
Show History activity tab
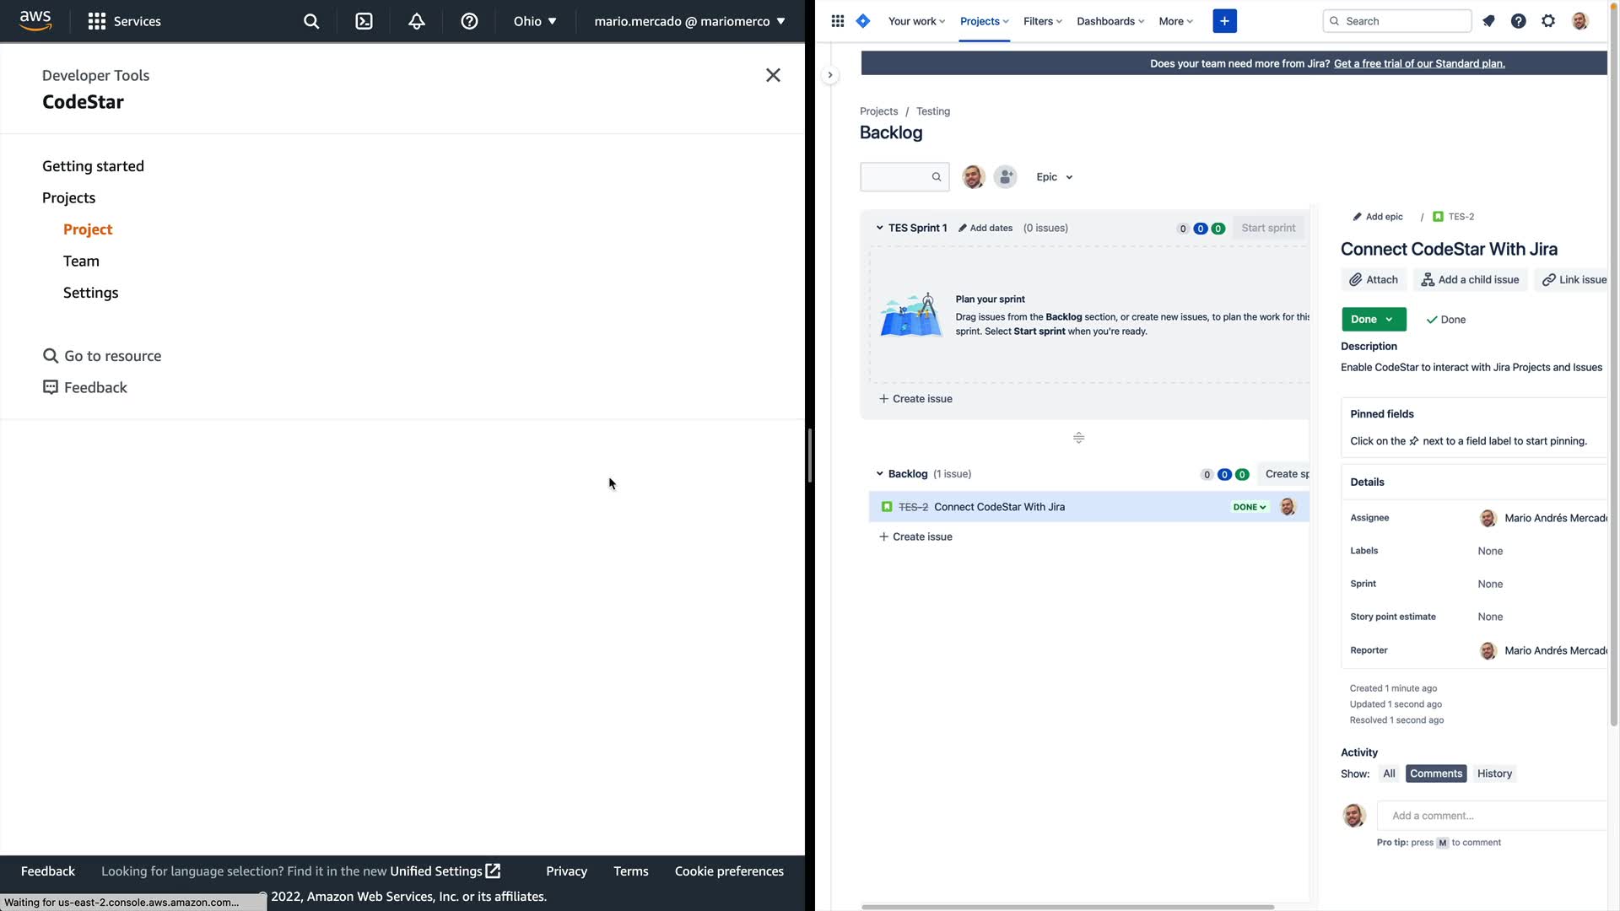click(1493, 774)
